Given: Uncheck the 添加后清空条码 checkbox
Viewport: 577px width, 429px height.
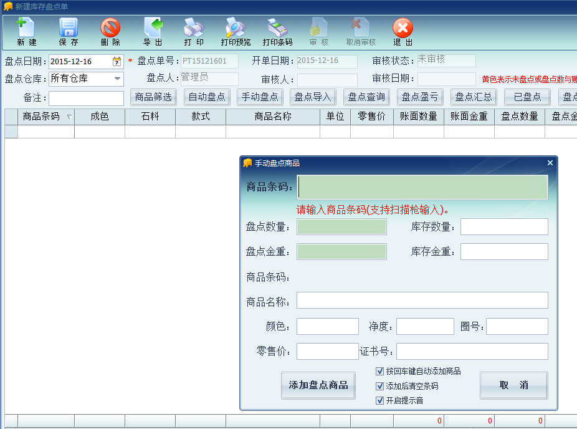Looking at the screenshot, I should [x=380, y=386].
